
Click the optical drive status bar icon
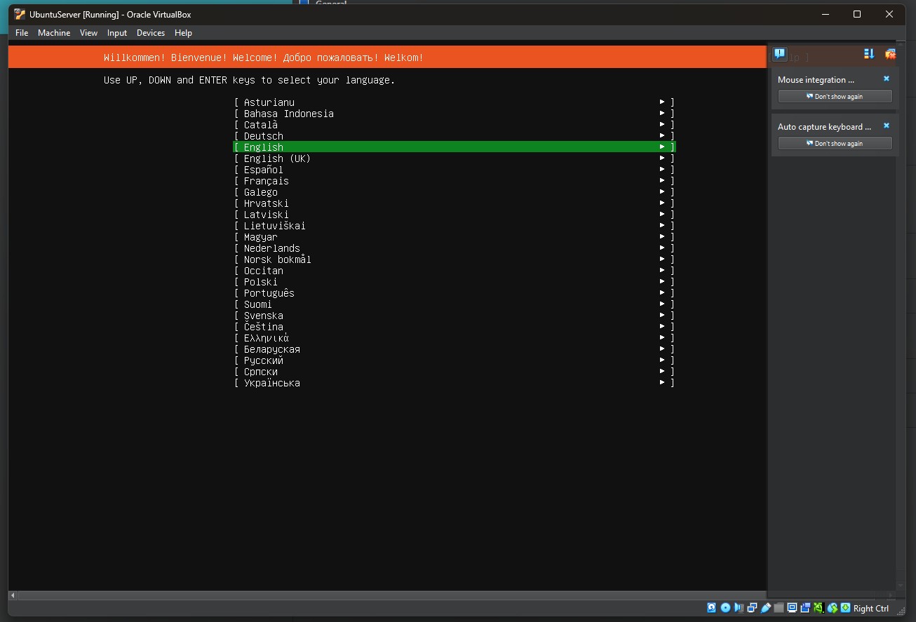726,608
